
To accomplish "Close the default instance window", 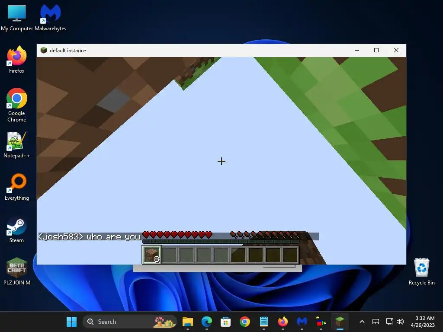I will click(x=396, y=50).
